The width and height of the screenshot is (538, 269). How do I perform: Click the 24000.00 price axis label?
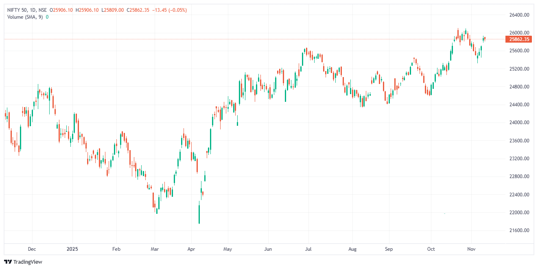(x=518, y=123)
